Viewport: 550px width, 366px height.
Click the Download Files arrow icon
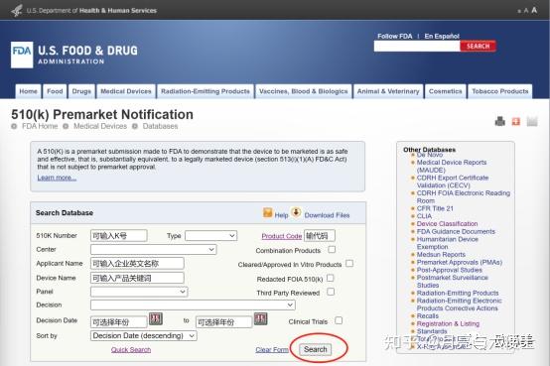(x=297, y=212)
